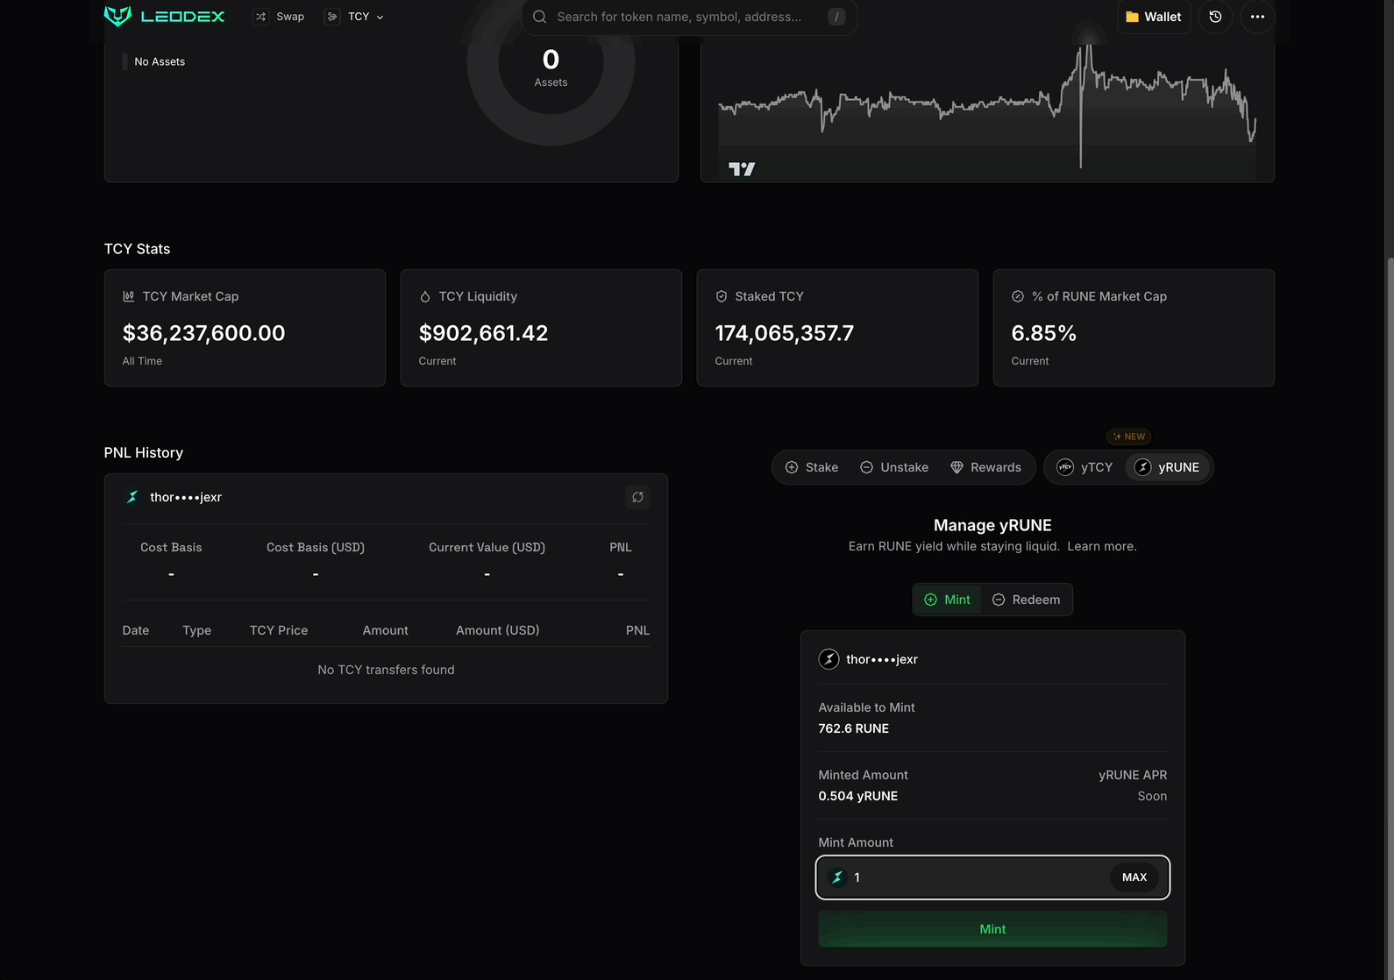Click the slash shortcut key hint
The image size is (1394, 980).
click(836, 17)
